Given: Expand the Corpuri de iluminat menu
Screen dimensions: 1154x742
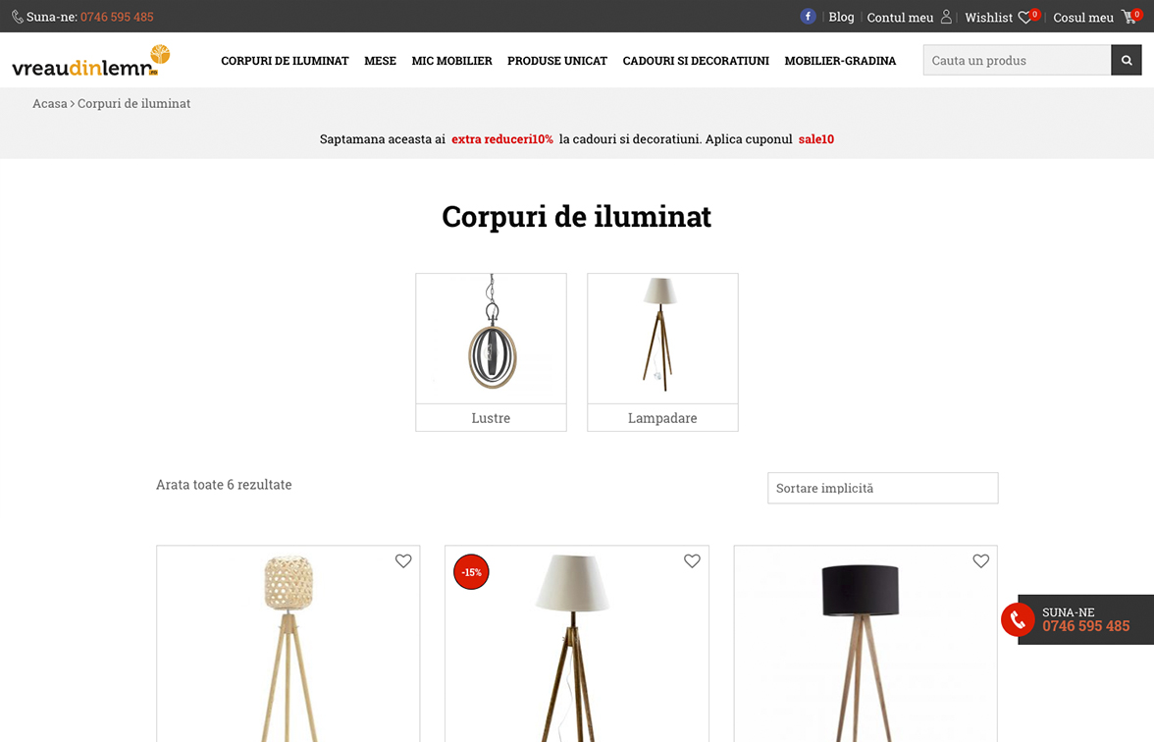Looking at the screenshot, I should pyautogui.click(x=285, y=61).
